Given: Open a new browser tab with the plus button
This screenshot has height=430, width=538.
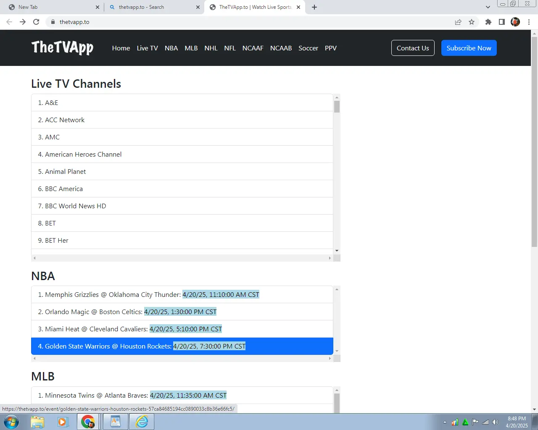Looking at the screenshot, I should pos(314,7).
